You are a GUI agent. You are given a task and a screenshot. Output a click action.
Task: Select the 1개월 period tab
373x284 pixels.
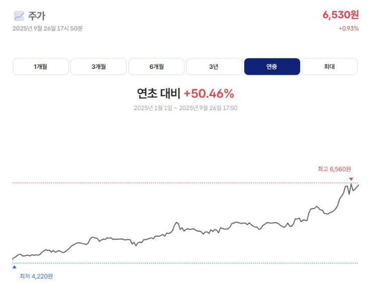click(x=41, y=66)
